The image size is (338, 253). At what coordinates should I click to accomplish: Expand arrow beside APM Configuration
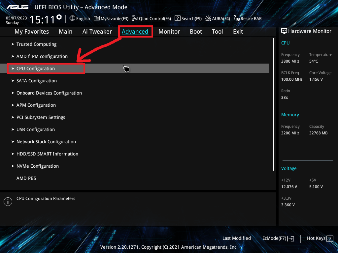(x=13, y=105)
